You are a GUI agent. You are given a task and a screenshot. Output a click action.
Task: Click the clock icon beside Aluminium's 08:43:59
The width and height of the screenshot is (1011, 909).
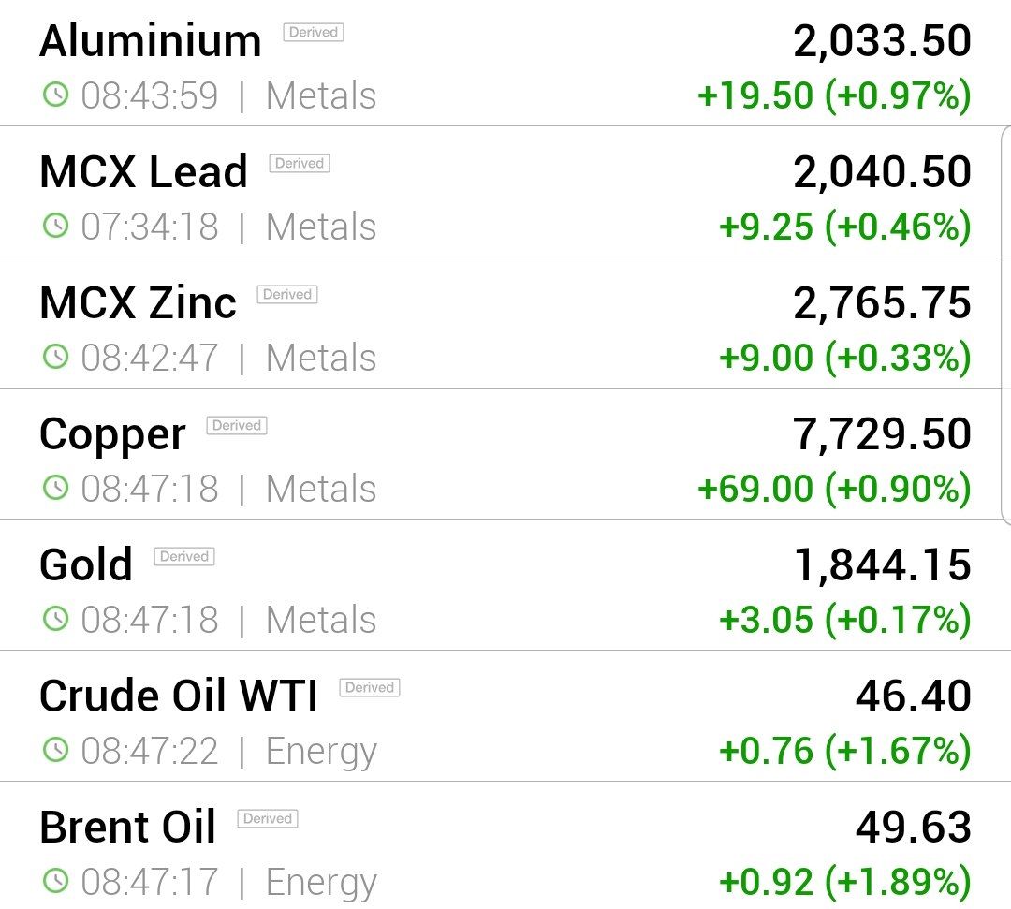coord(55,95)
